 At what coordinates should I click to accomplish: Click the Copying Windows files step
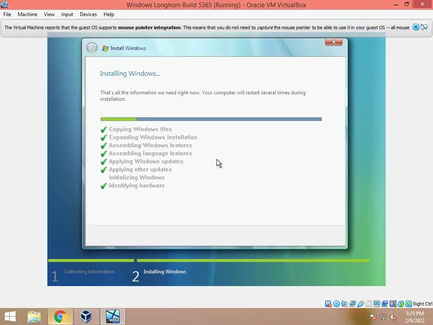coord(140,129)
